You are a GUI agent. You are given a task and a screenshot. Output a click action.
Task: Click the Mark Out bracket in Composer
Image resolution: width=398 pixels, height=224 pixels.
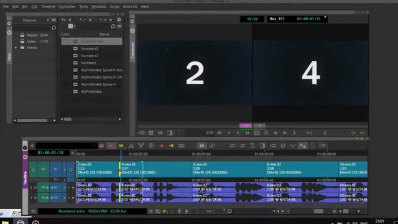pyautogui.click(x=294, y=133)
